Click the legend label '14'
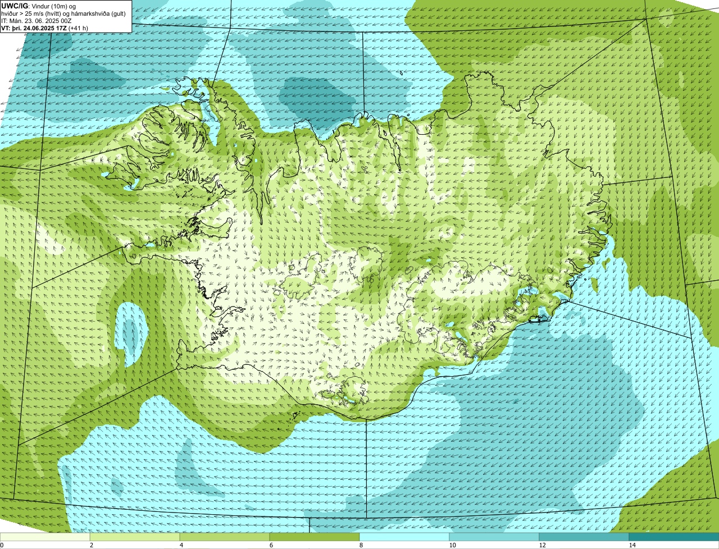Viewport: 719px width, 549px height. (x=632, y=545)
